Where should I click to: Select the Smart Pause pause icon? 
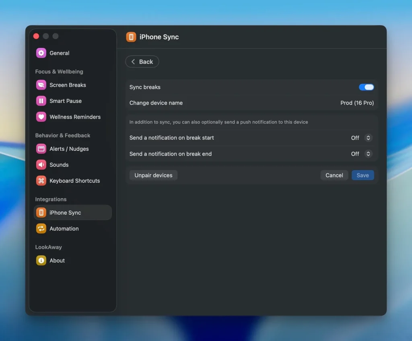(x=41, y=101)
